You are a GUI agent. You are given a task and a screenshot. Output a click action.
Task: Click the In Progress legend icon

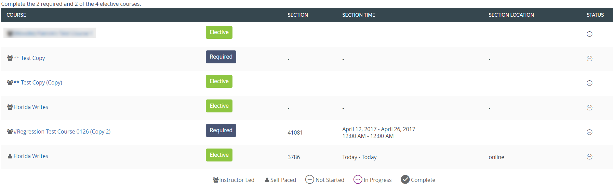358,180
